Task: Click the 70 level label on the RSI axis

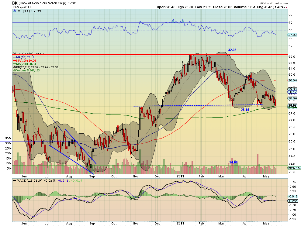Action: [290, 23]
